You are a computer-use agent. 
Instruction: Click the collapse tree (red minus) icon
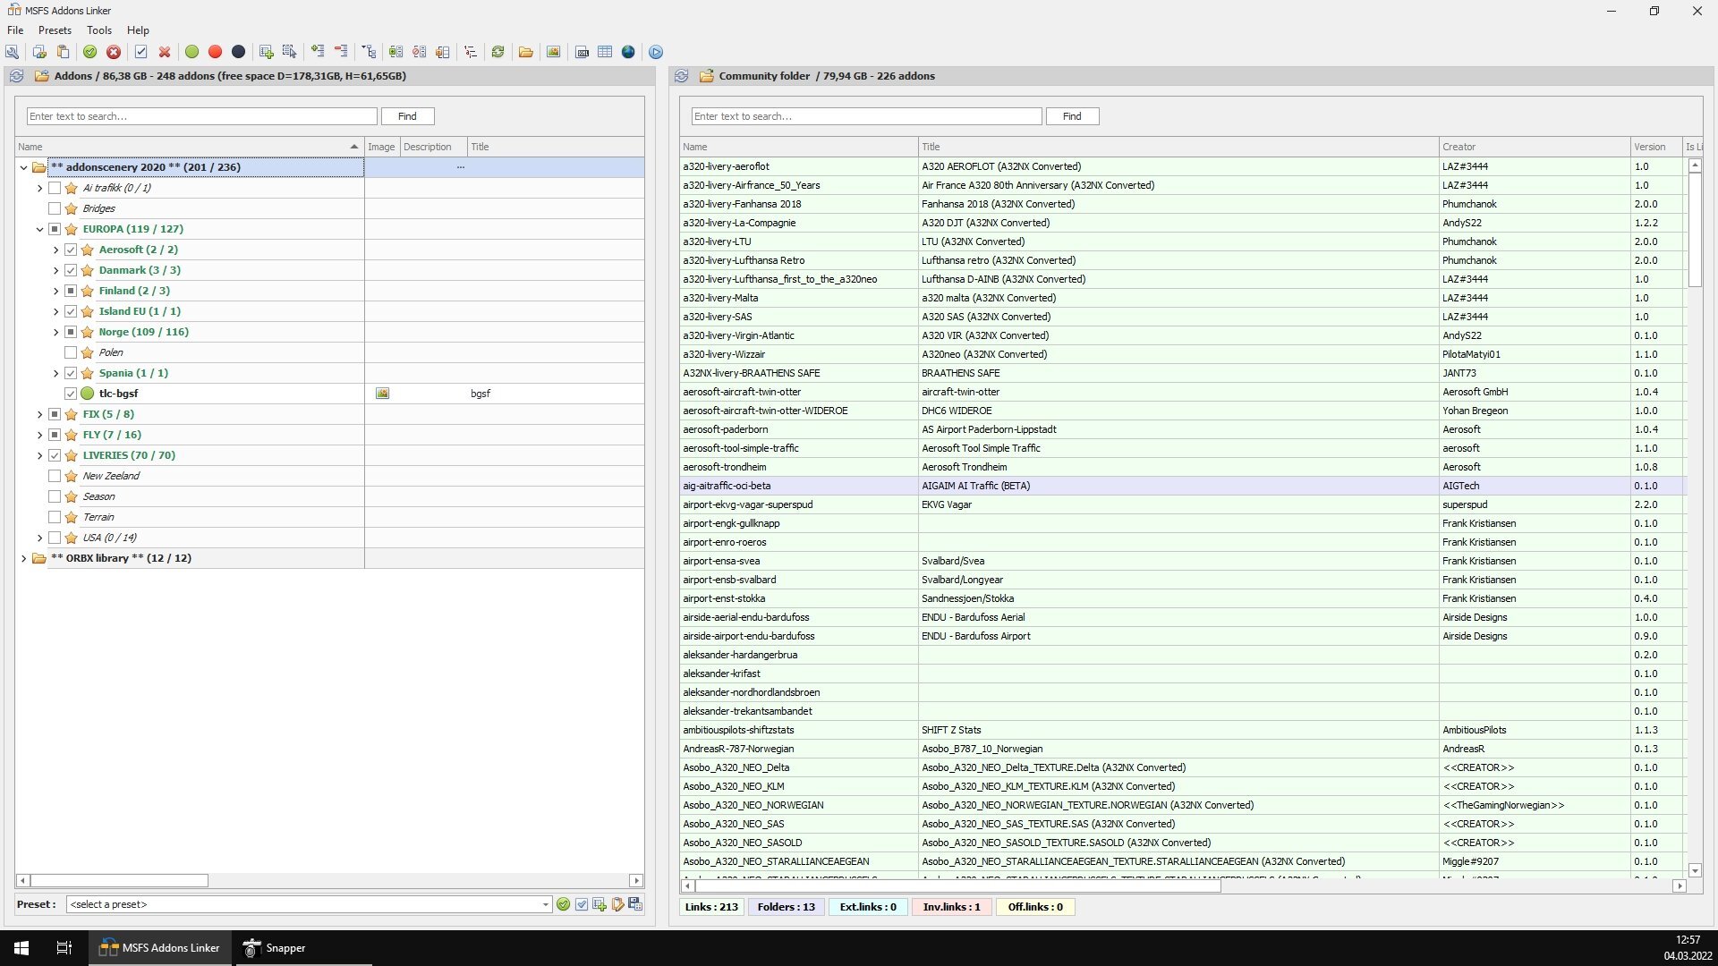[341, 51]
